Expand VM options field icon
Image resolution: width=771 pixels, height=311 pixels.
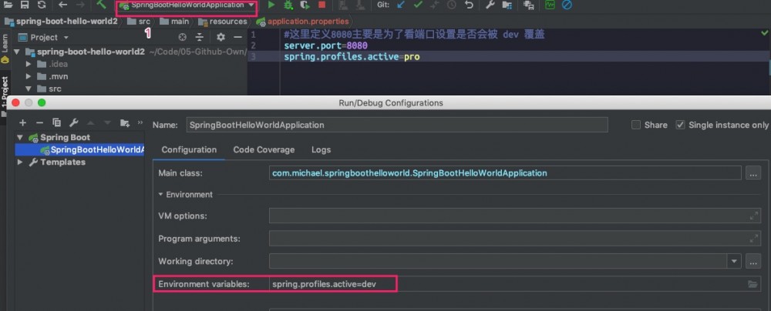(x=753, y=216)
